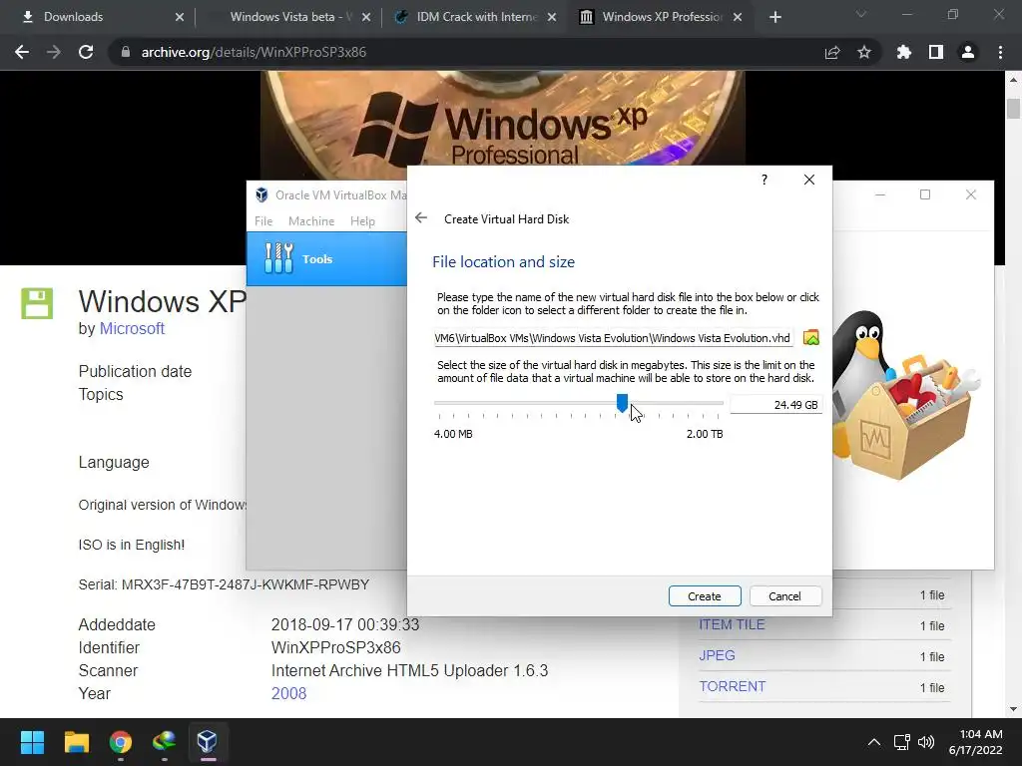Open the Help menu in VirtualBox Manager

click(x=362, y=221)
